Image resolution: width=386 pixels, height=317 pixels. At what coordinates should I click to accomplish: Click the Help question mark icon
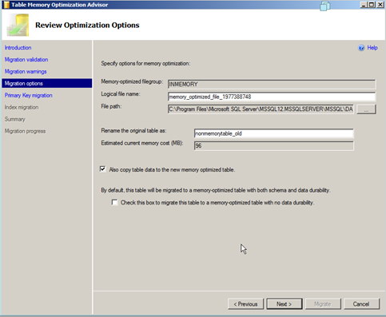tap(361, 48)
